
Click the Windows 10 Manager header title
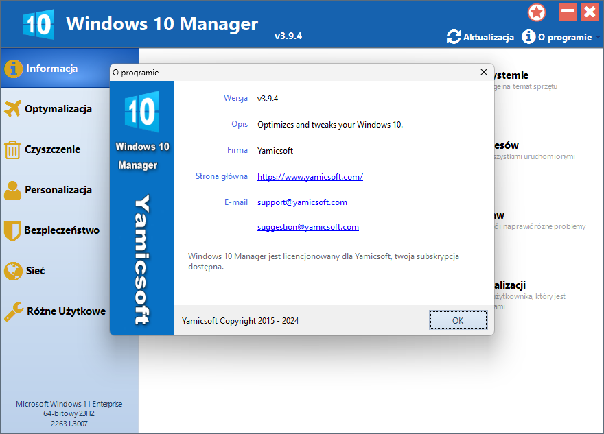pos(162,23)
